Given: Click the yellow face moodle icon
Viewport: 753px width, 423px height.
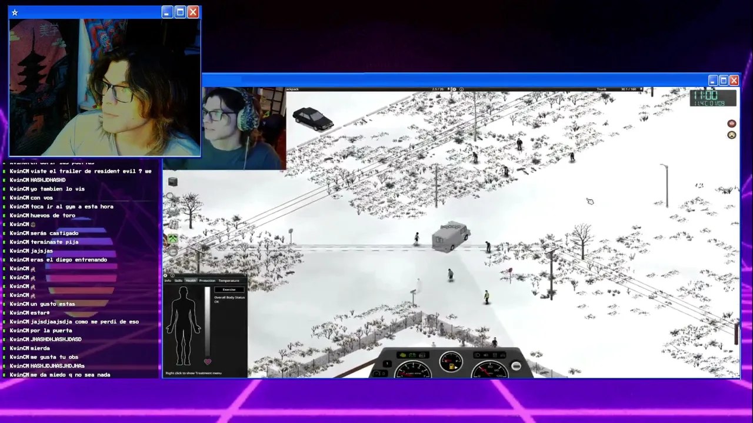Looking at the screenshot, I should [731, 135].
